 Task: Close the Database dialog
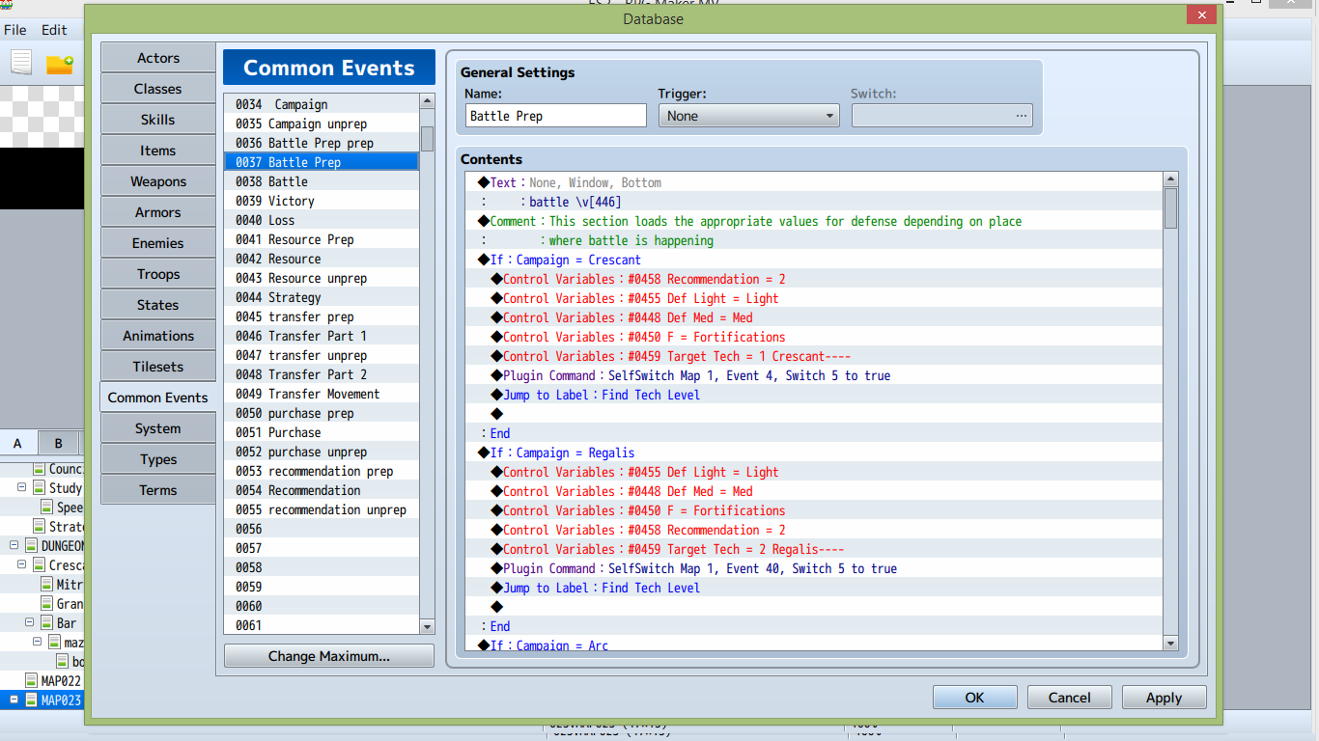(1201, 15)
